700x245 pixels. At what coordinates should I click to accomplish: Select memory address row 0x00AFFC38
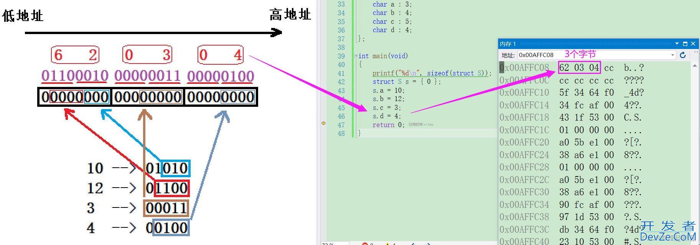click(x=524, y=217)
